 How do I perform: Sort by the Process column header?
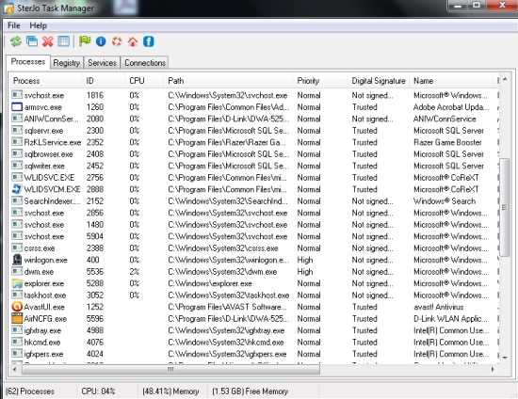pyautogui.click(x=45, y=81)
